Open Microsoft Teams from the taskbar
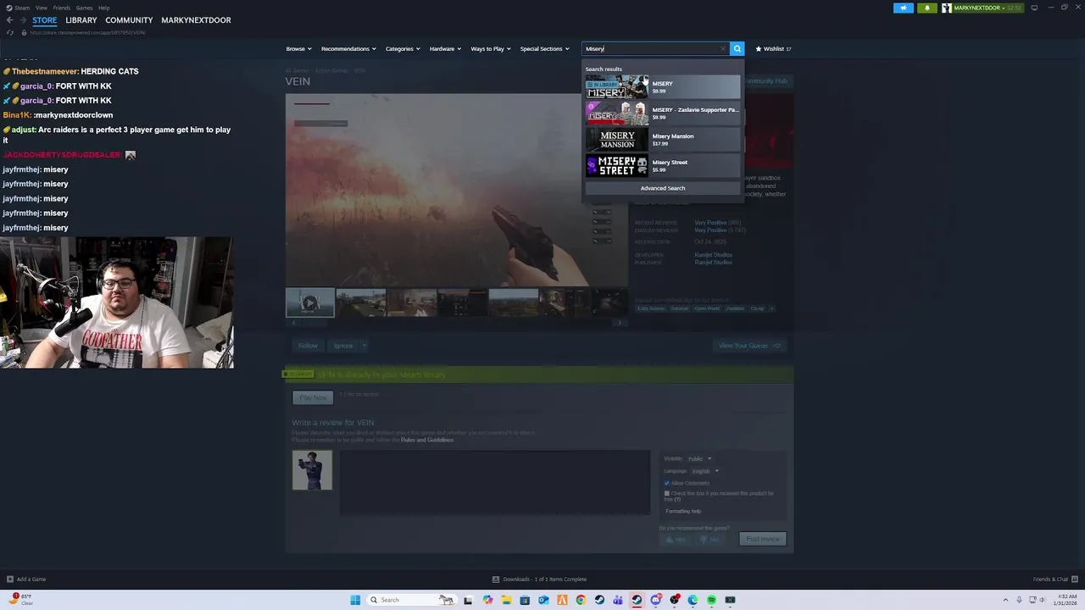1085x610 pixels. 618,600
